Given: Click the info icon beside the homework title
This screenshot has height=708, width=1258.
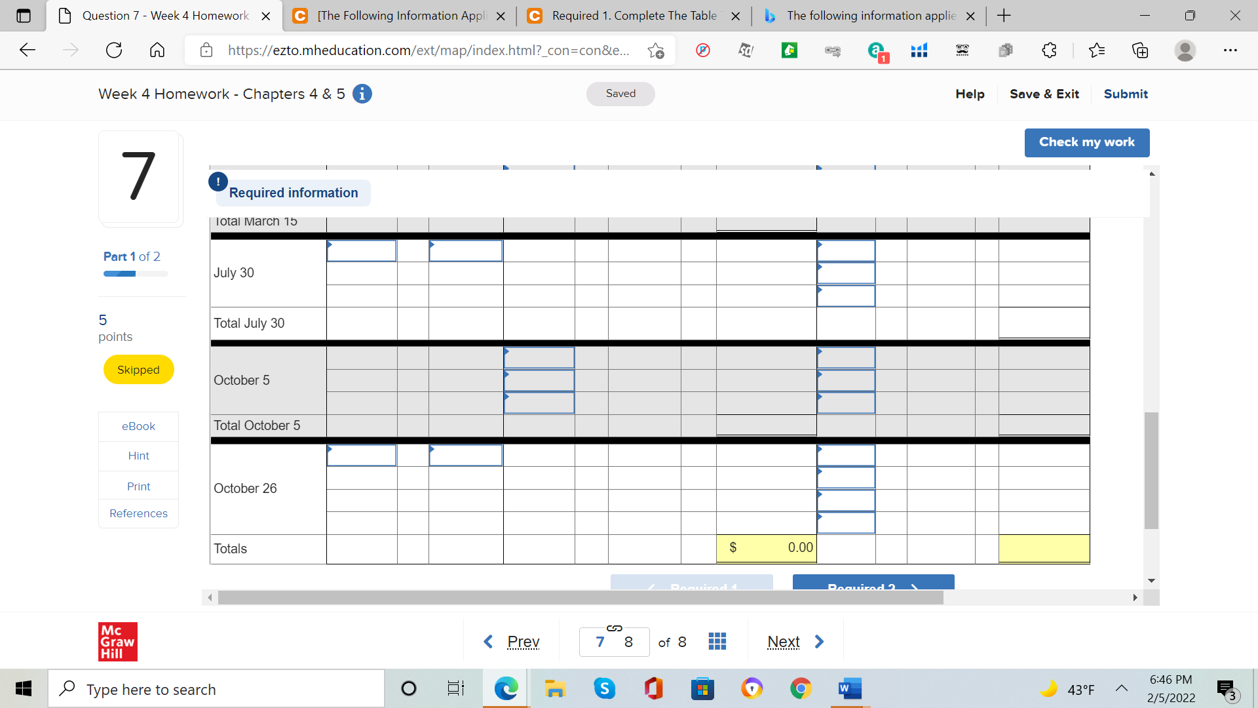Looking at the screenshot, I should [x=361, y=94].
